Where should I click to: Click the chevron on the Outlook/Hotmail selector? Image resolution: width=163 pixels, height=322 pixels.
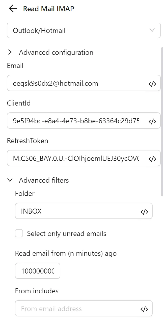coord(152,30)
